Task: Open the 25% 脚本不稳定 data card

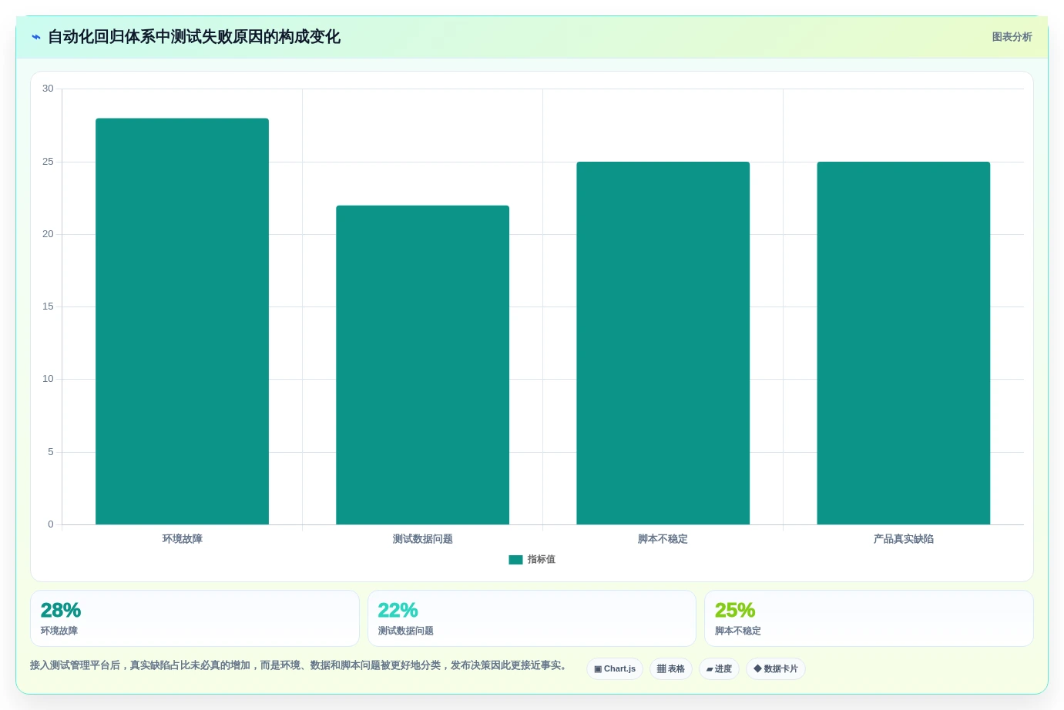Action: [869, 618]
